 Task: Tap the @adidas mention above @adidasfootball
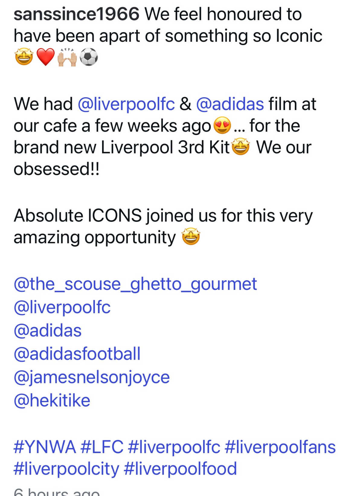pos(48,331)
